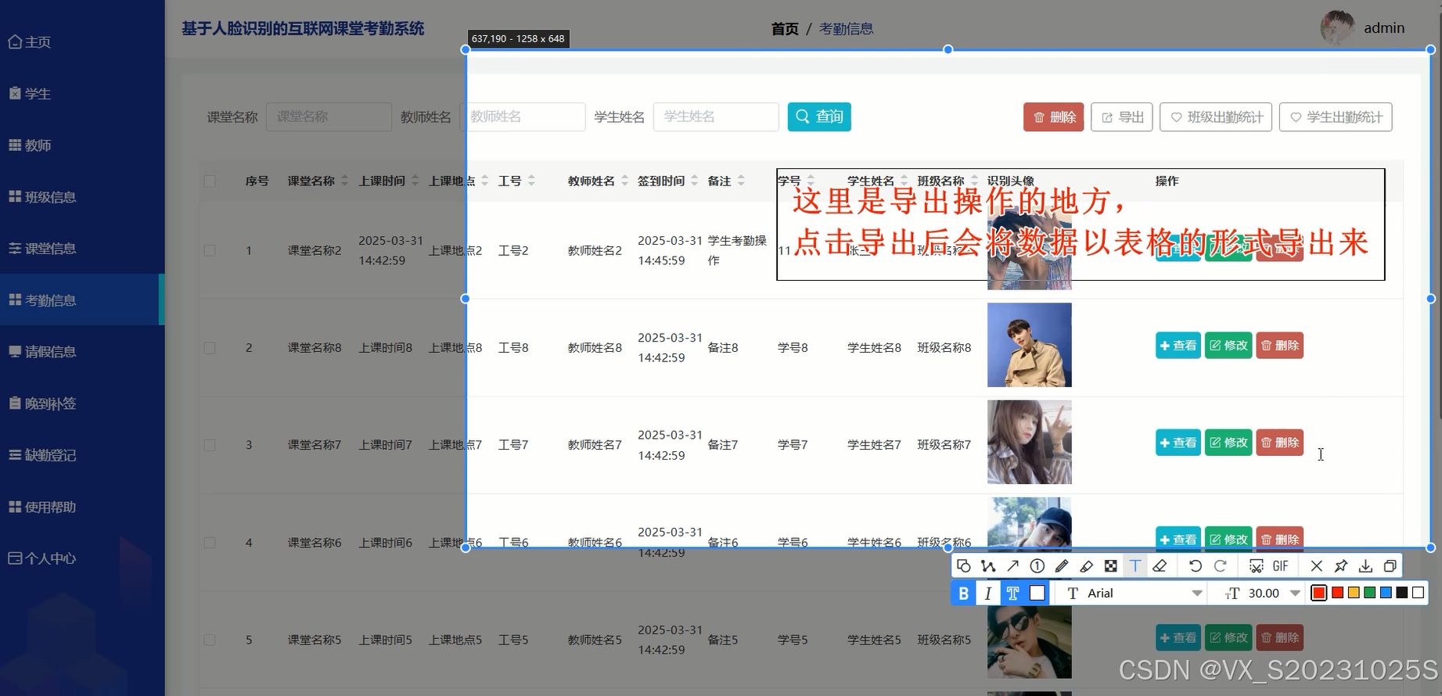The height and width of the screenshot is (696, 1442).
Task: Redo the annotation
Action: (x=1221, y=566)
